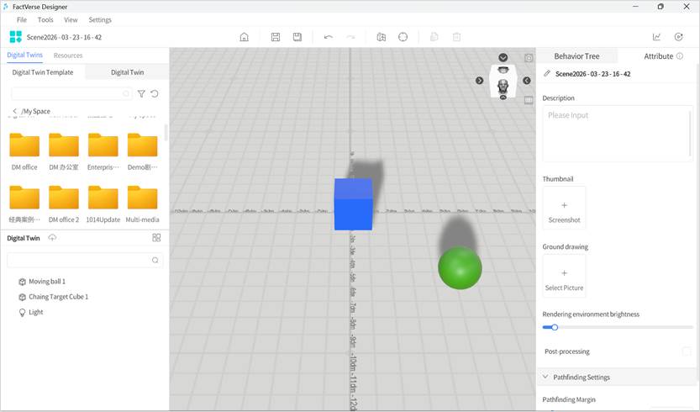Viewport: 700px width, 412px height.
Task: Select the blue cube in viewport
Action: pos(353,204)
